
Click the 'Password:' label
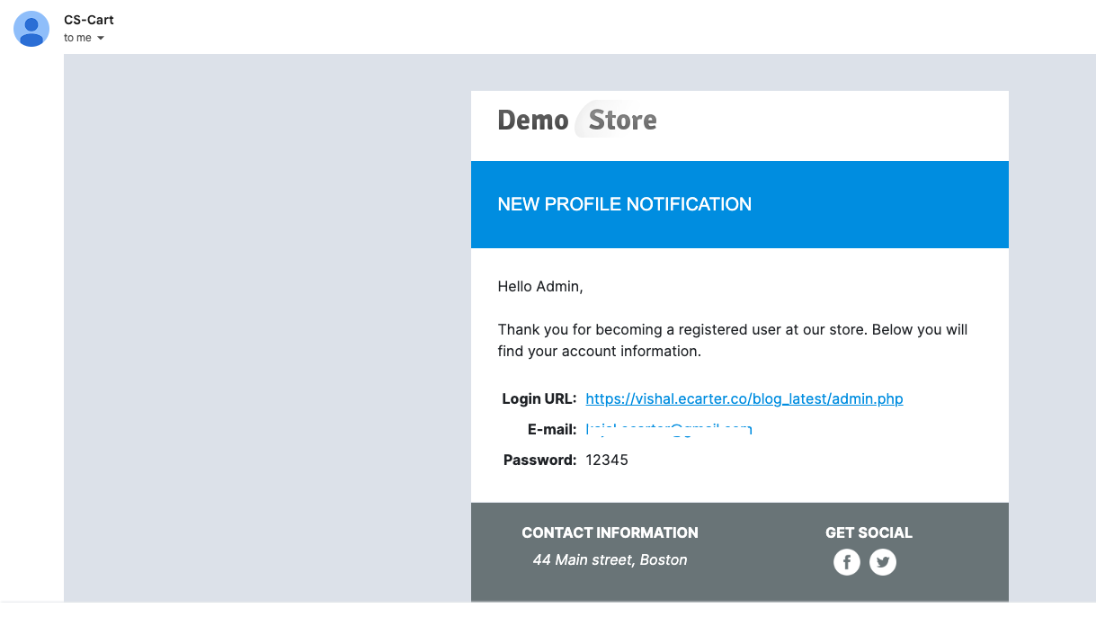[539, 460]
